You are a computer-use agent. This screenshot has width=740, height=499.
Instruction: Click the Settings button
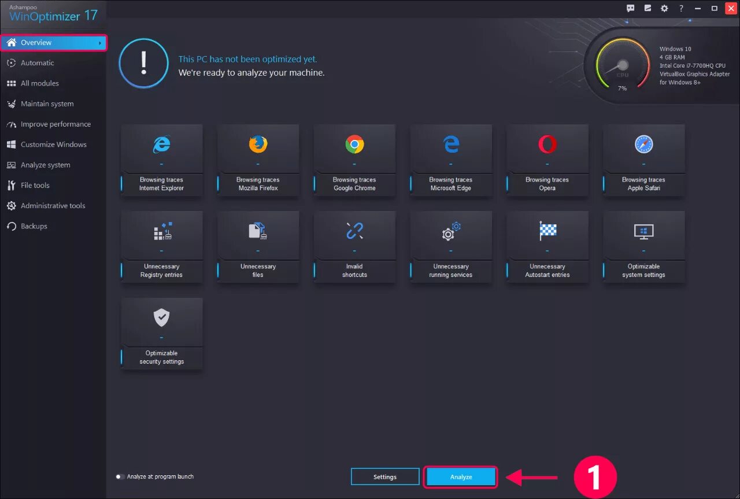[385, 477]
